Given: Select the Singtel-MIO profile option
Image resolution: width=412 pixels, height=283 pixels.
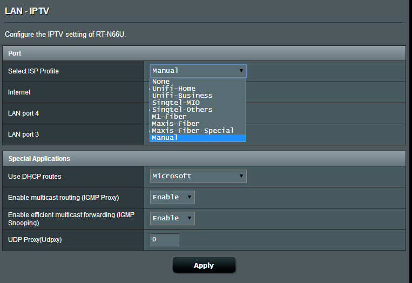Looking at the screenshot, I should tap(198, 103).
